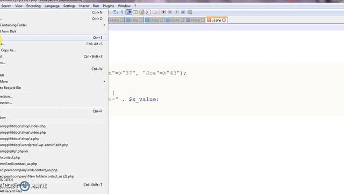344x194 pixels.
Task: Choose the Close All menu entry
Action: [x=53, y=75]
